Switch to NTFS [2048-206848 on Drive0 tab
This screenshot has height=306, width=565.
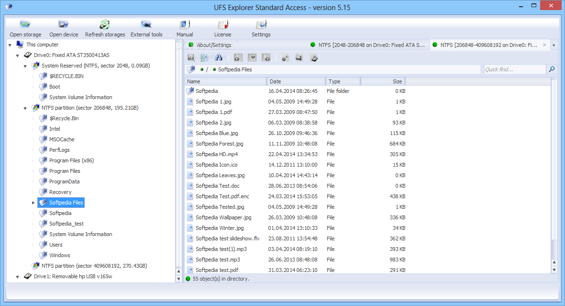coord(368,45)
